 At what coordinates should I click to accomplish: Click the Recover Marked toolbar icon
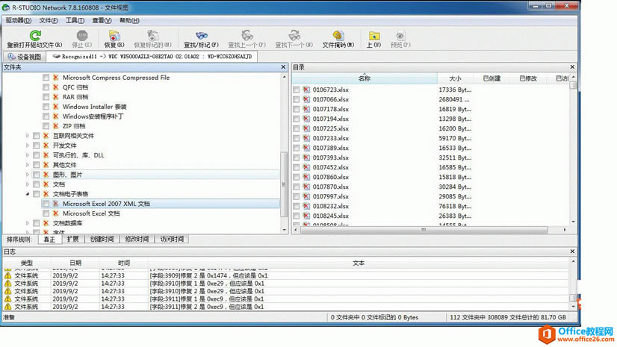point(152,36)
